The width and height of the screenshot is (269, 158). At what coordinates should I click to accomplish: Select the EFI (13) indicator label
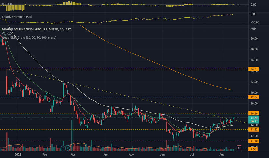pyautogui.click(x=7, y=4)
